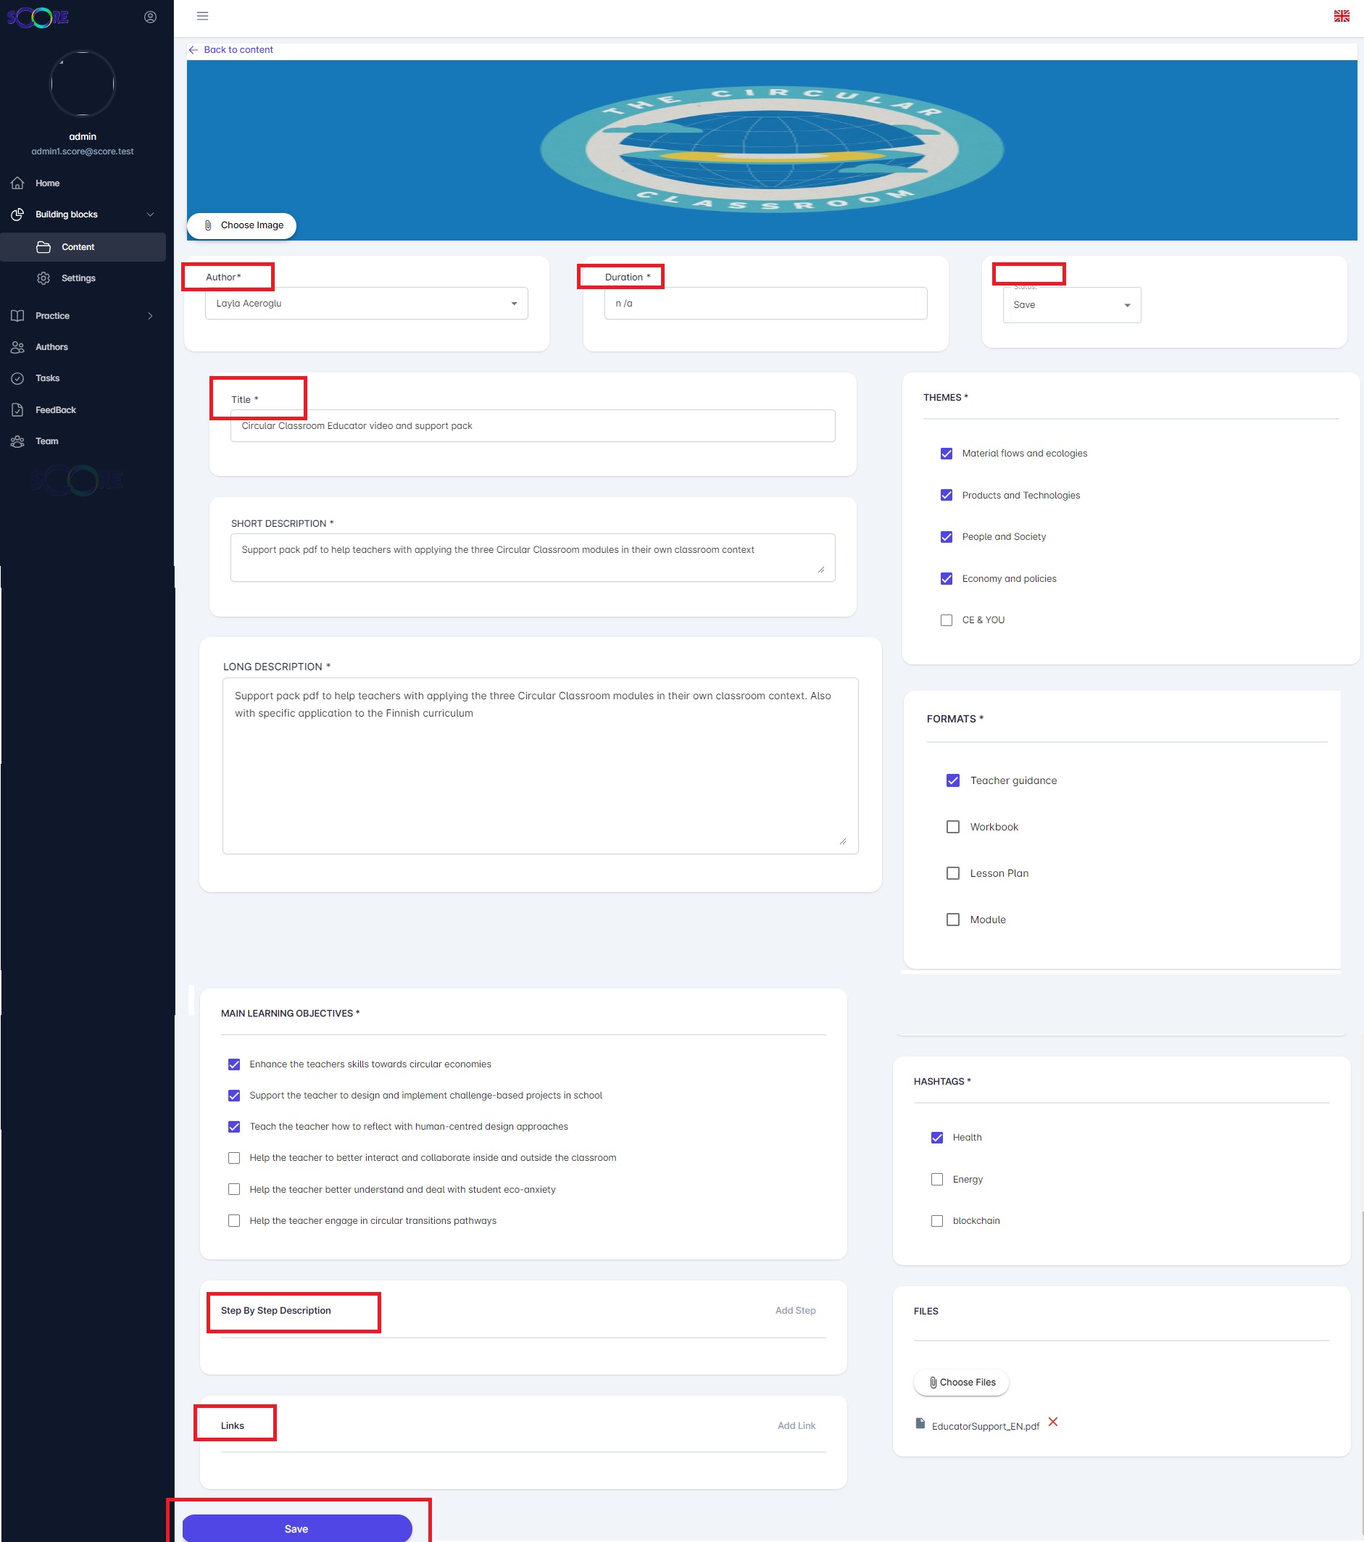This screenshot has width=1364, height=1542.
Task: Remove EducatorSupport_EN.pdf with red X
Action: click(x=1052, y=1421)
